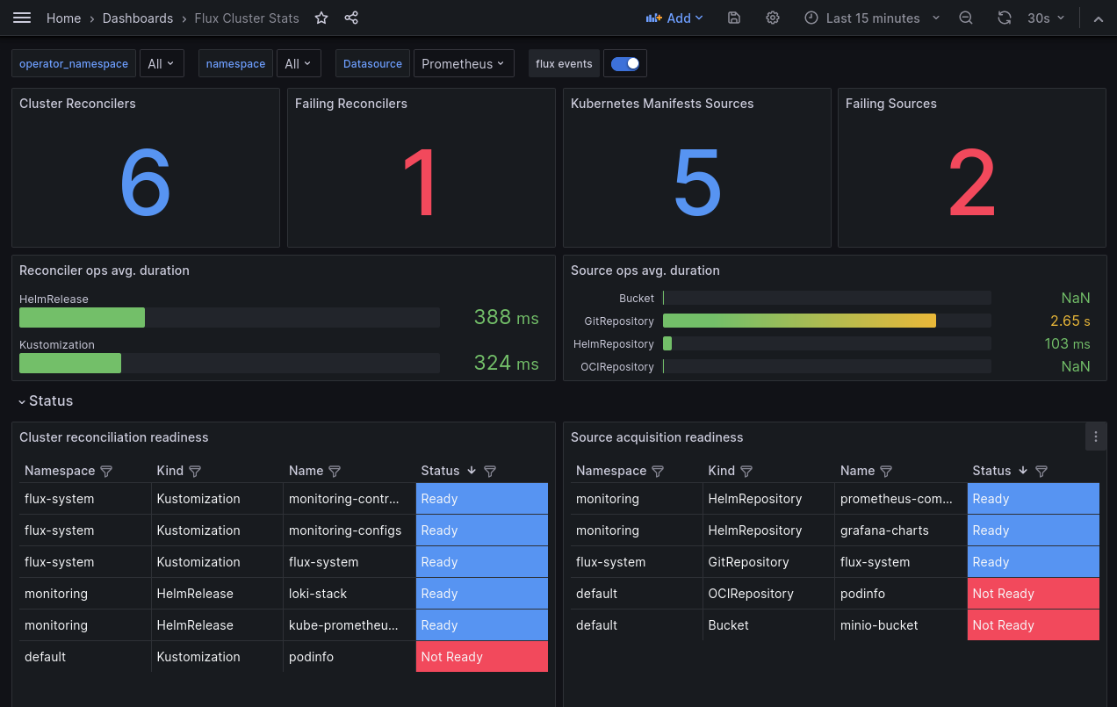The image size is (1117, 707).
Task: Open the operator_namespace dropdown
Action: point(162,62)
